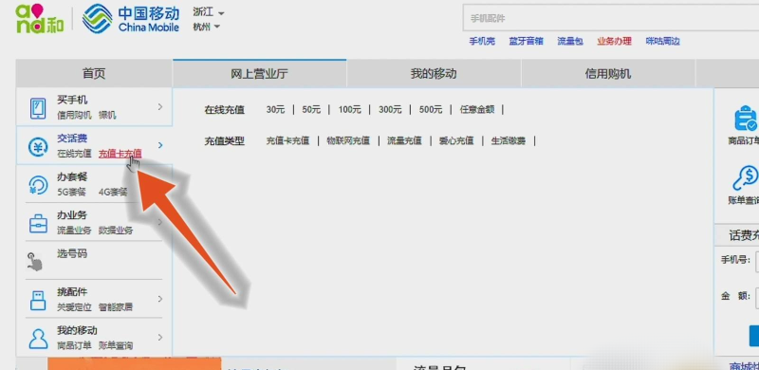This screenshot has height=370, width=759.
Task: Click the 充值卡充值 link under 交话费
Action: click(120, 154)
